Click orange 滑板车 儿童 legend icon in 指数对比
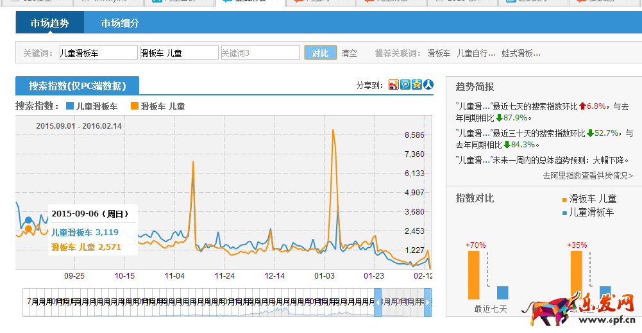The height and width of the screenshot is (333, 642). (x=564, y=199)
